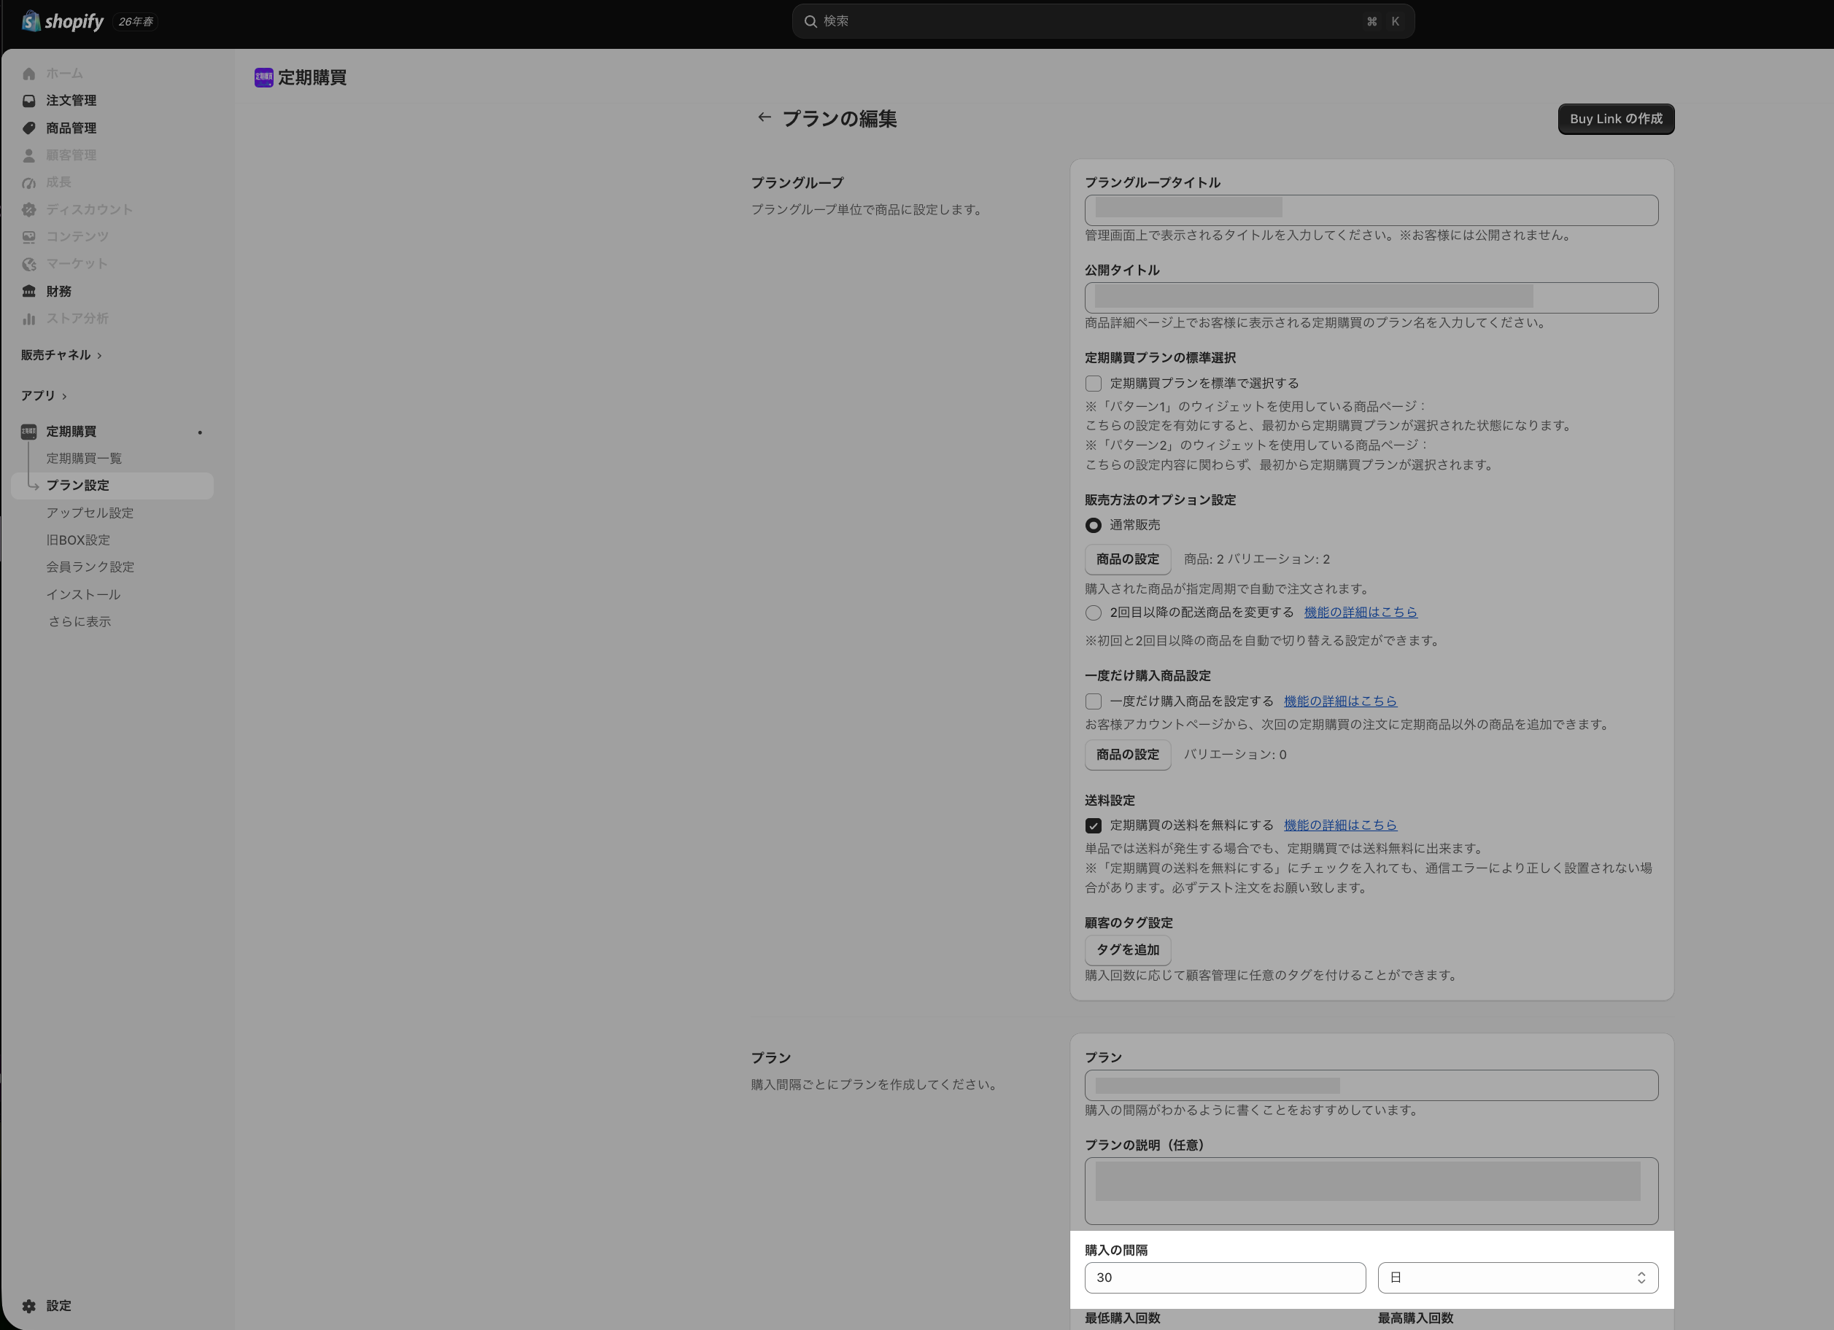
Task: Uncheck 定期購買の送料を無料にする checkbox
Action: pos(1094,826)
